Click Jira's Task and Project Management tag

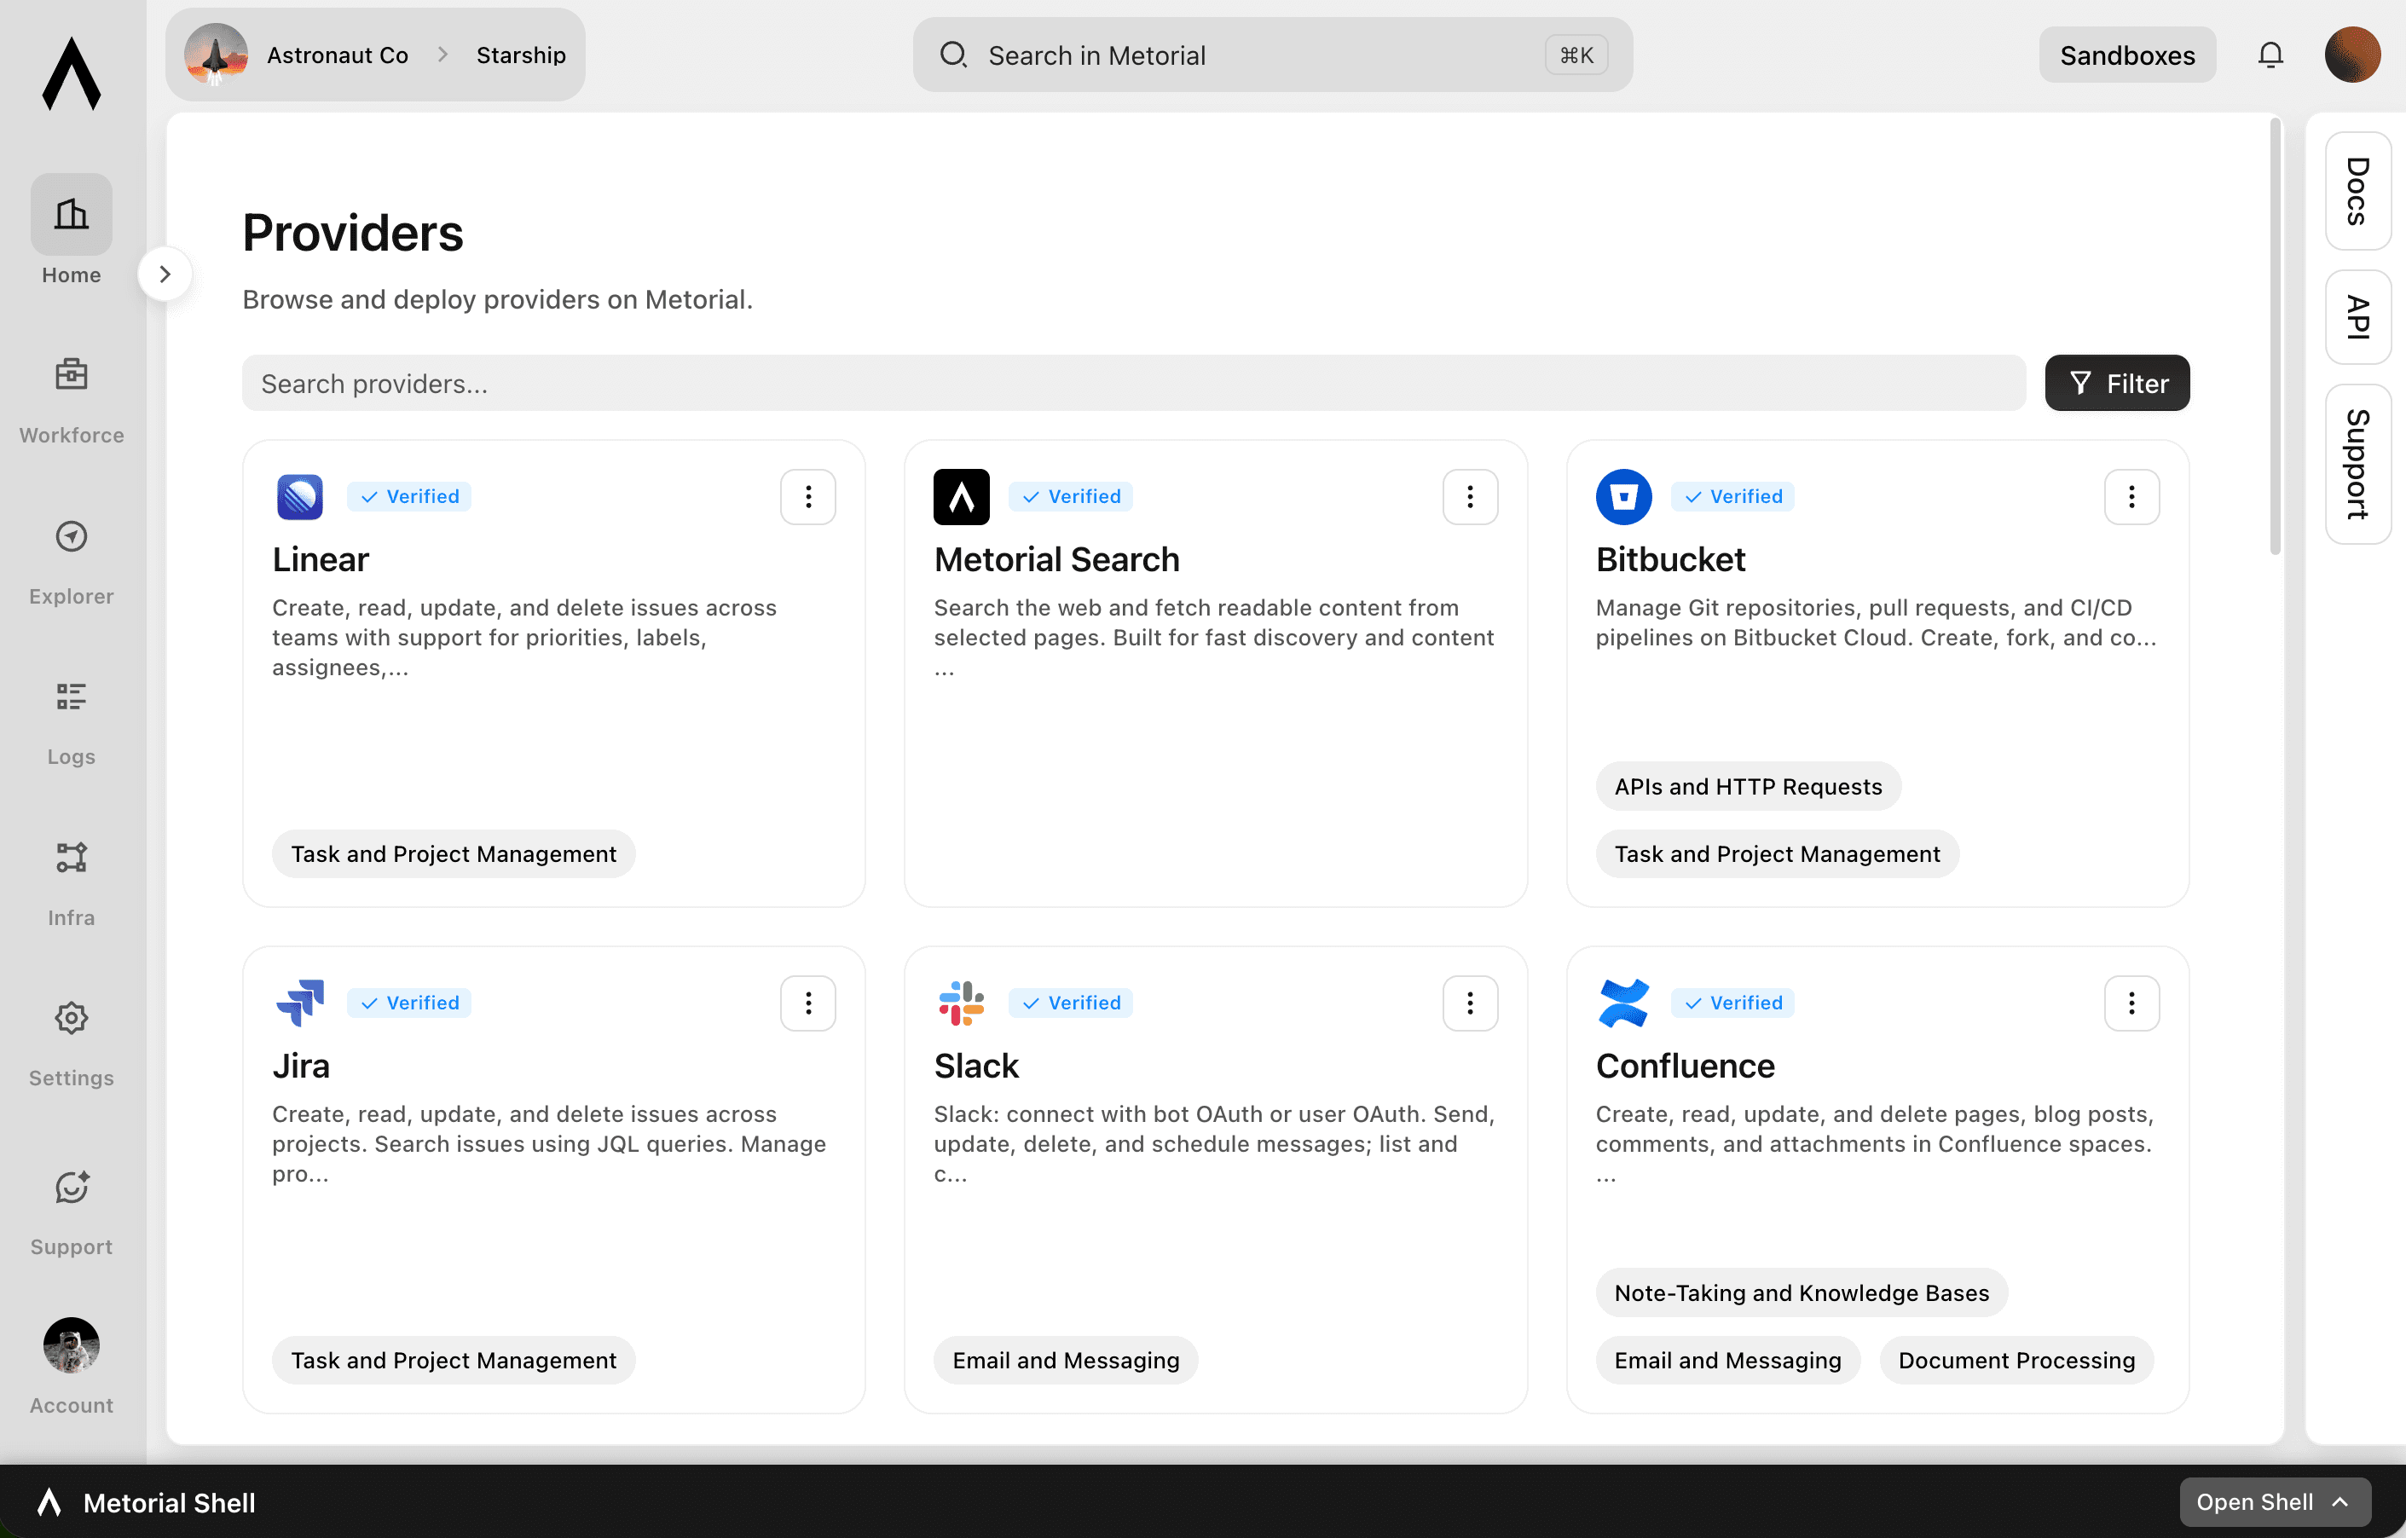(454, 1360)
